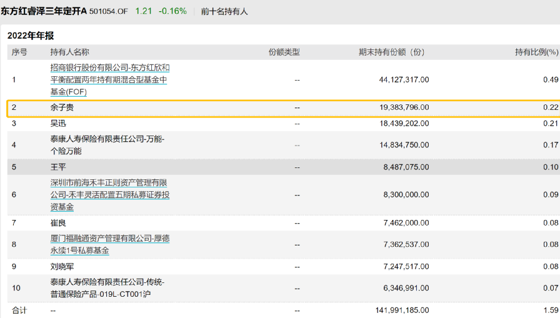
Task: Click the share amount 19,383,796.00
Action: (x=404, y=107)
